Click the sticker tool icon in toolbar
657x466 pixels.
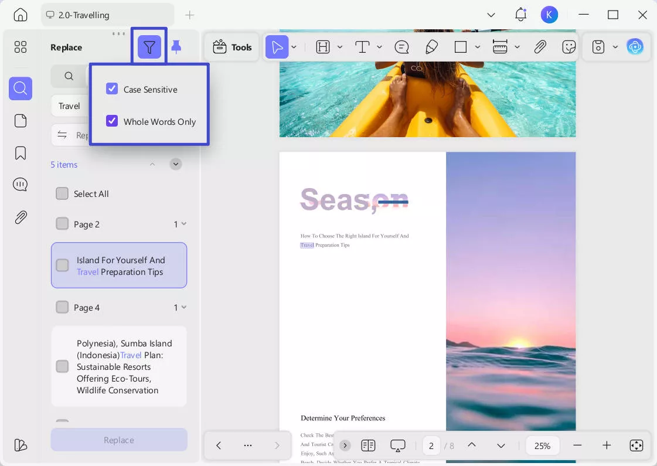(569, 47)
